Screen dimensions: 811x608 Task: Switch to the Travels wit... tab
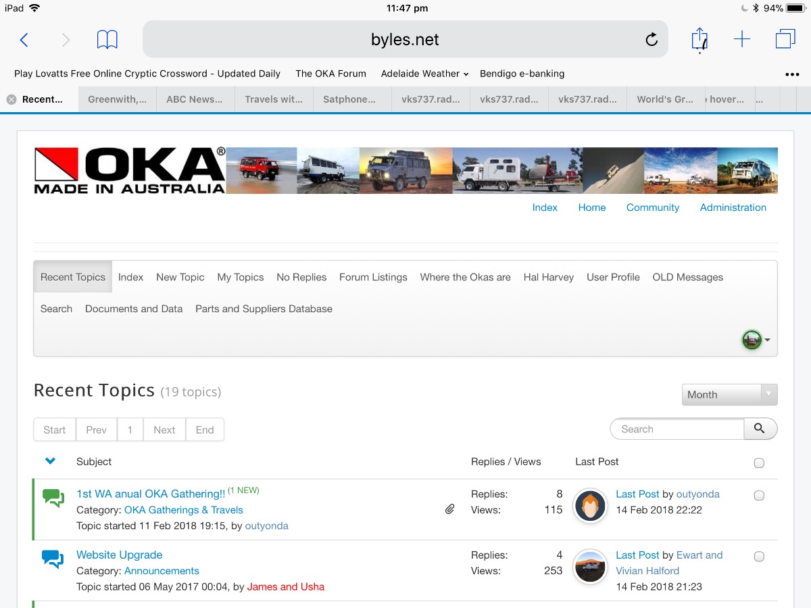[274, 99]
